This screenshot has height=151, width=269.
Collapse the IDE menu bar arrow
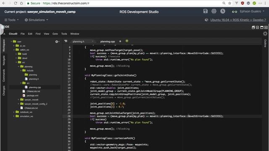point(4,34)
